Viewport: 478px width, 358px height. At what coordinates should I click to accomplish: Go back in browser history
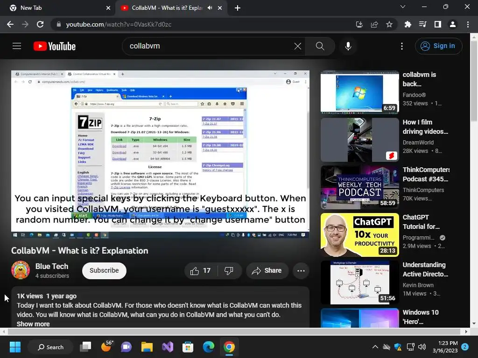[x=10, y=24]
